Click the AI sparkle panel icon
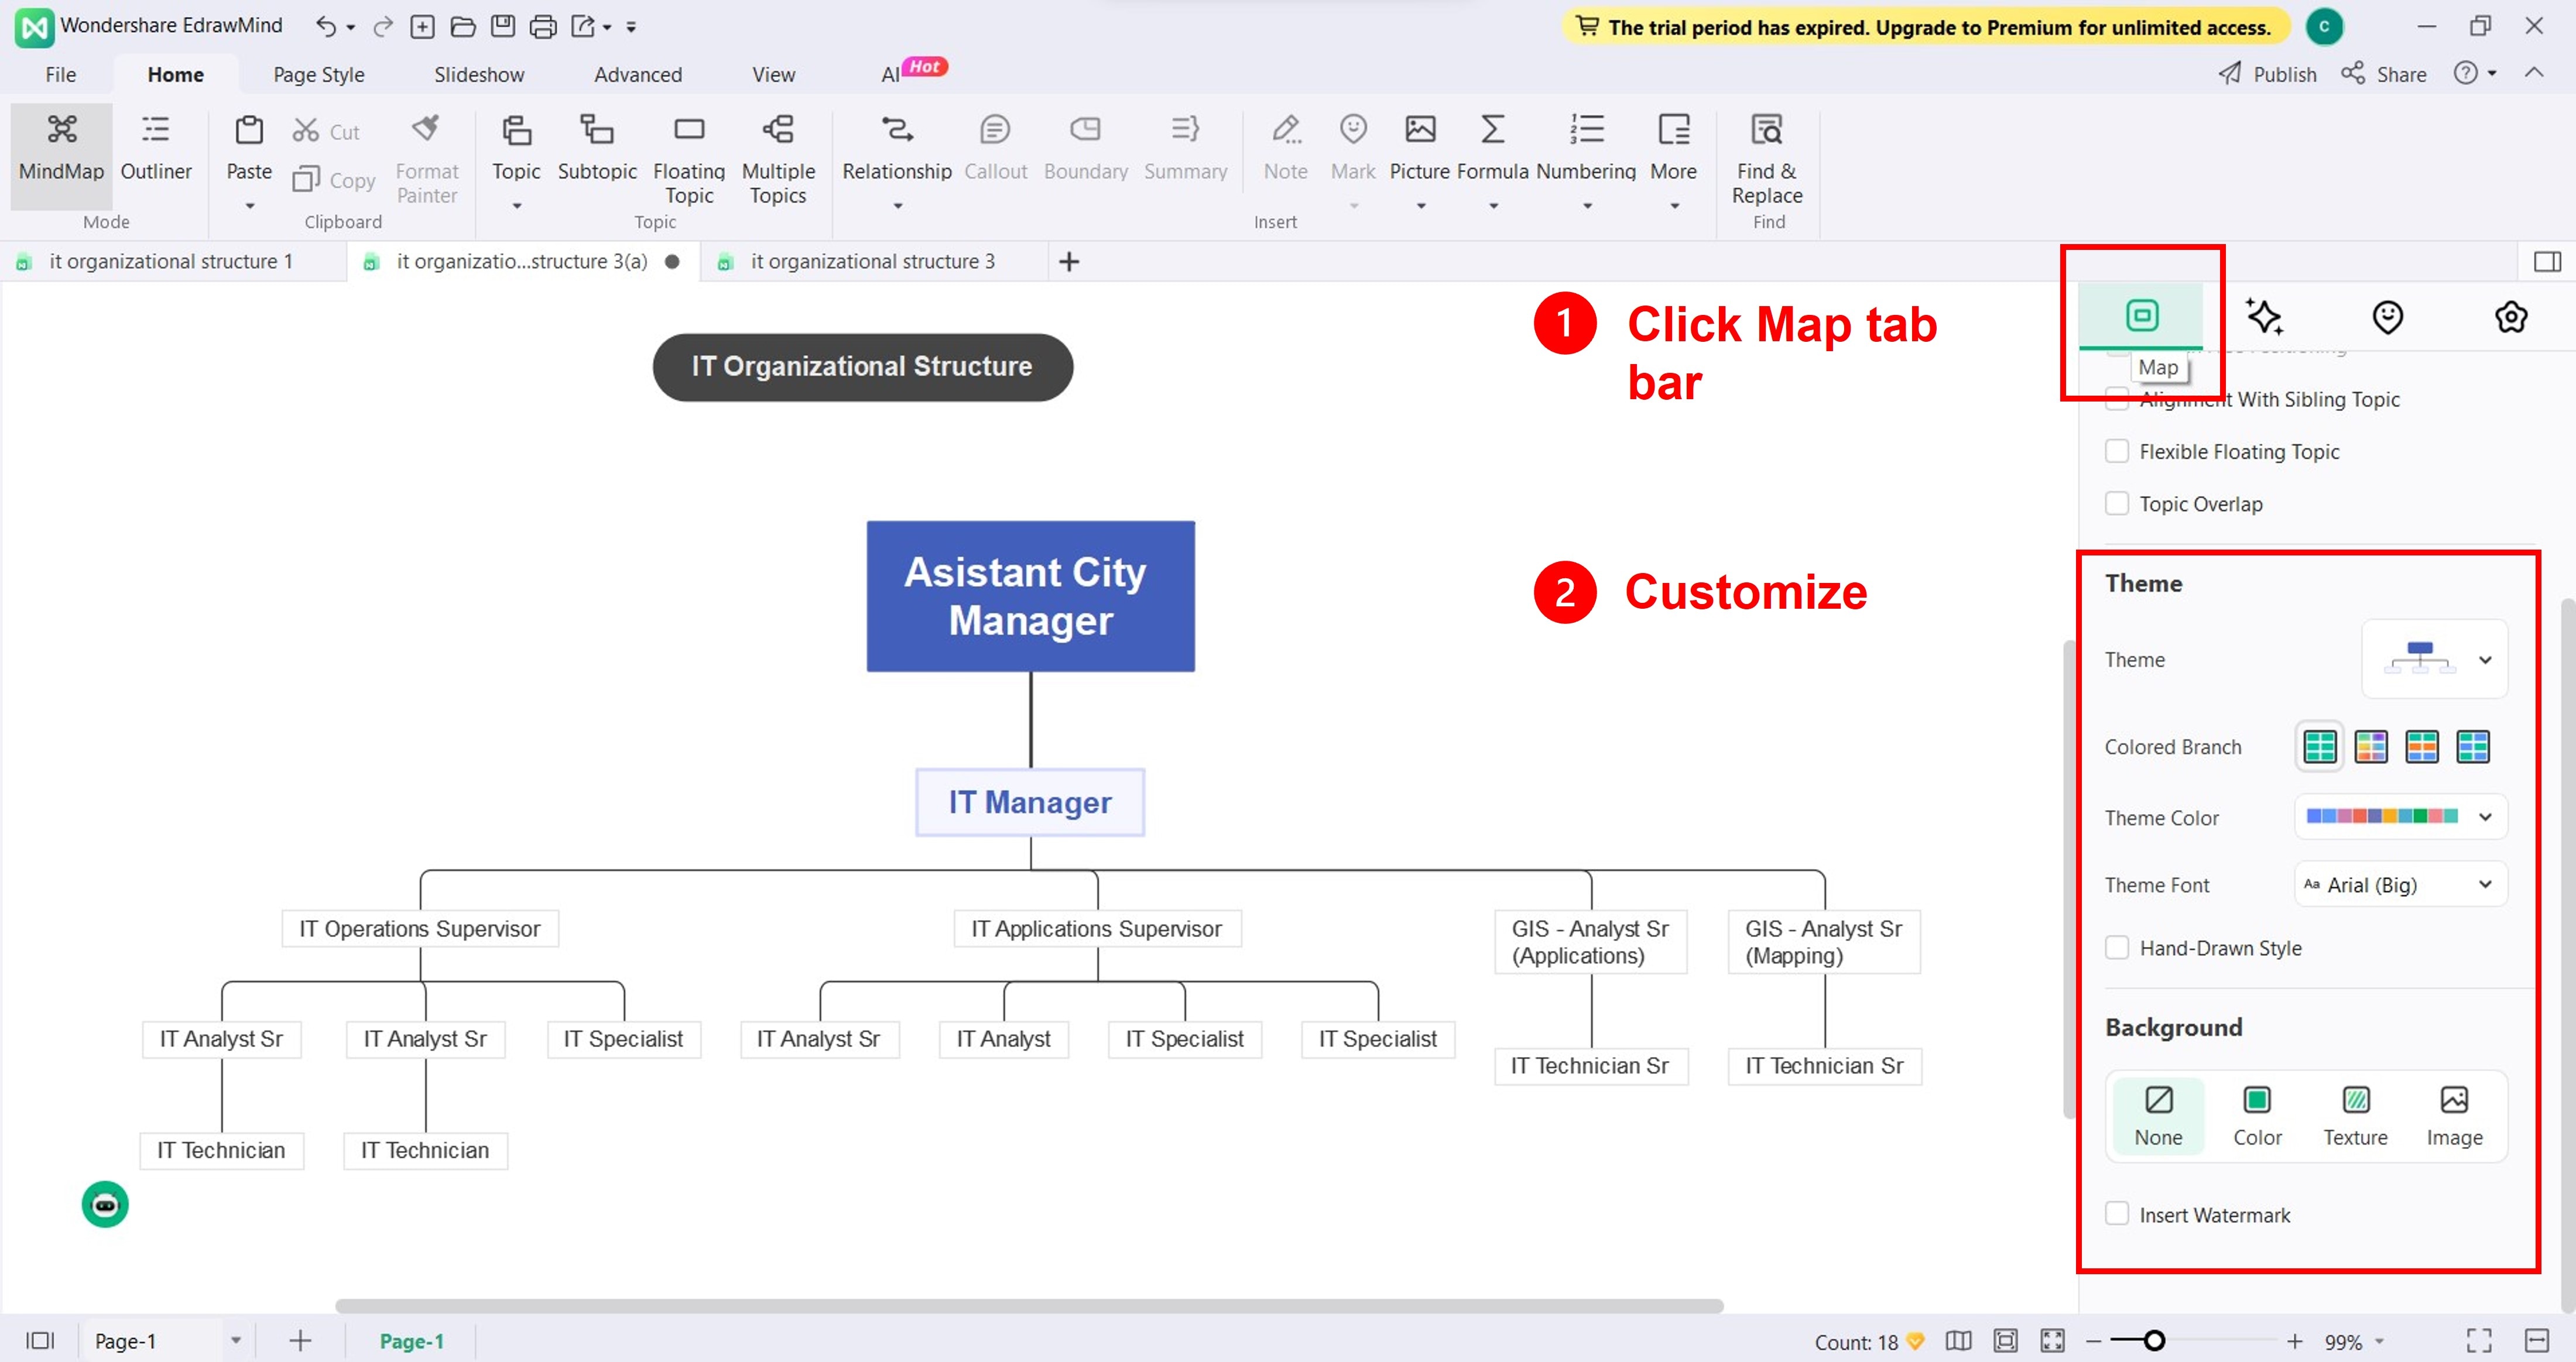The height and width of the screenshot is (1362, 2576). (2264, 317)
